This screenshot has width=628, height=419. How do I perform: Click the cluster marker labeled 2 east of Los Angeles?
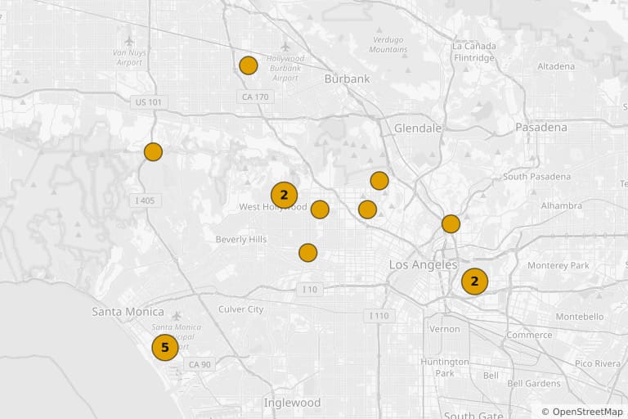[x=474, y=282]
